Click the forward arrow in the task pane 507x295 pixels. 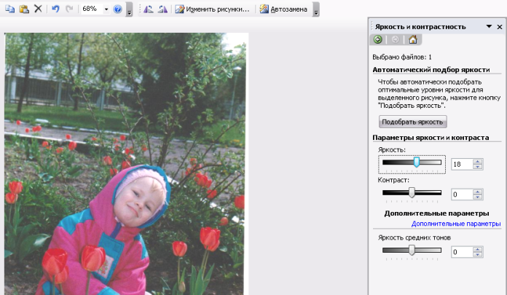click(x=395, y=39)
